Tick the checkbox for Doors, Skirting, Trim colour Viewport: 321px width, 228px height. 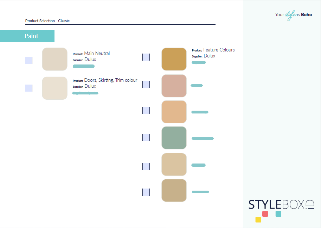[x=28, y=88]
